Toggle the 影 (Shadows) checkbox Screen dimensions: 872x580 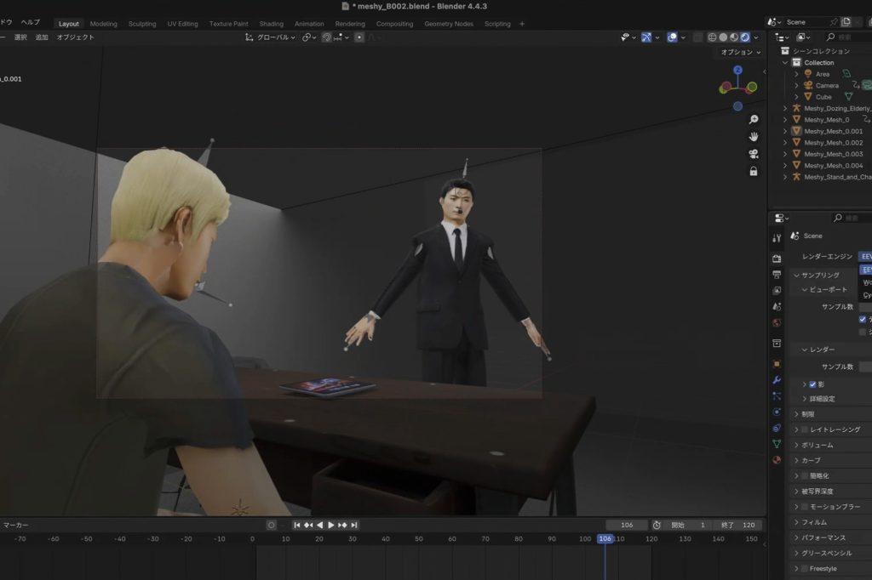tap(812, 384)
